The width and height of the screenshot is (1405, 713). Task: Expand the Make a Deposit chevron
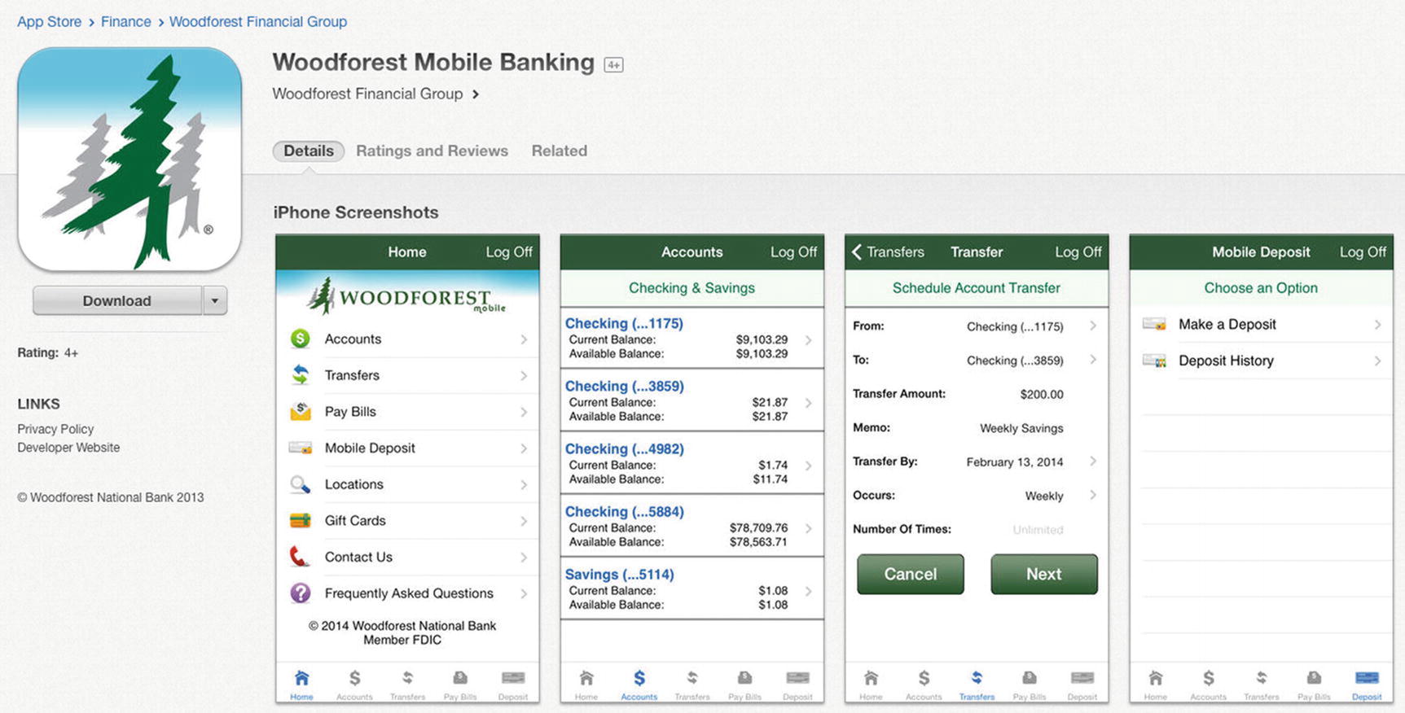coord(1377,325)
